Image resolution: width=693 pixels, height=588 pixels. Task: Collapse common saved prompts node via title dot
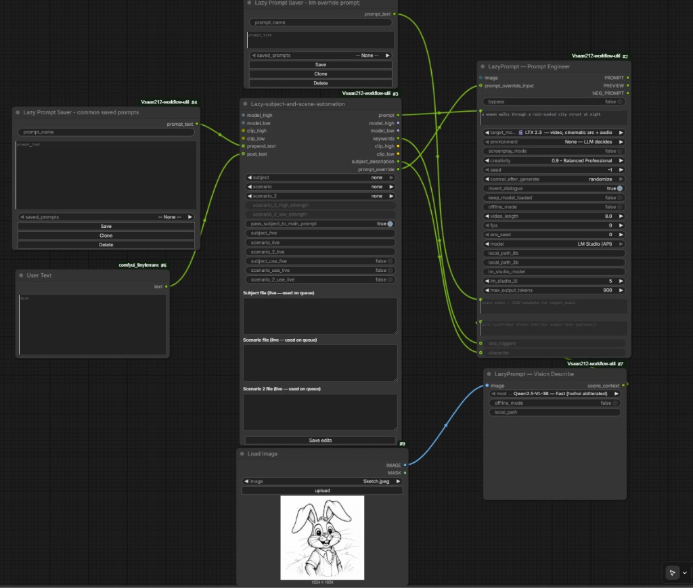coord(18,112)
